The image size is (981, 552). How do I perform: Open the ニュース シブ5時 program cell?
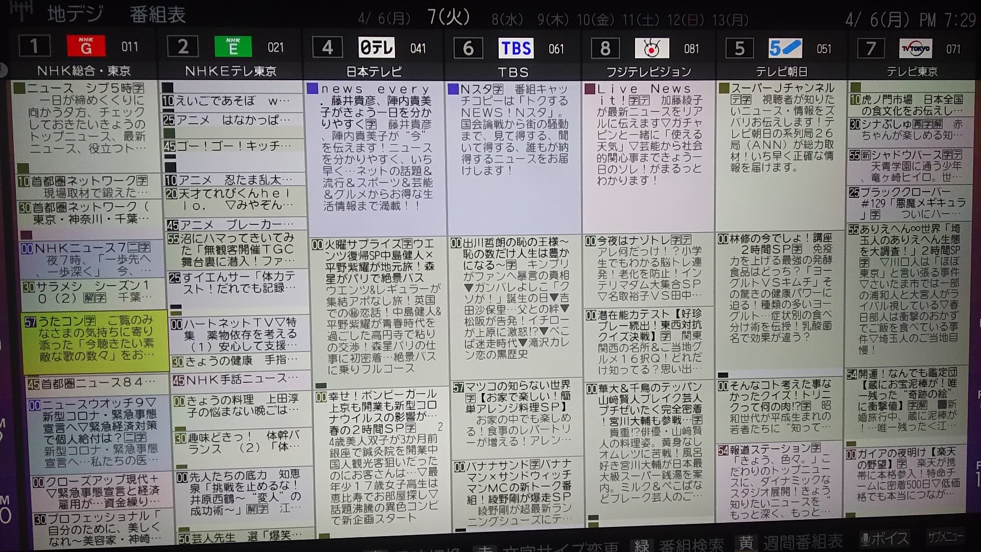pos(86,121)
